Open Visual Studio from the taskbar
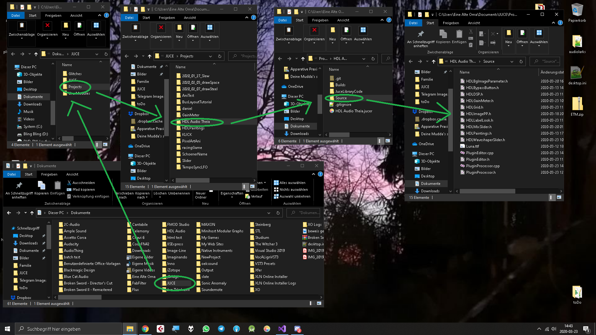 click(282, 329)
